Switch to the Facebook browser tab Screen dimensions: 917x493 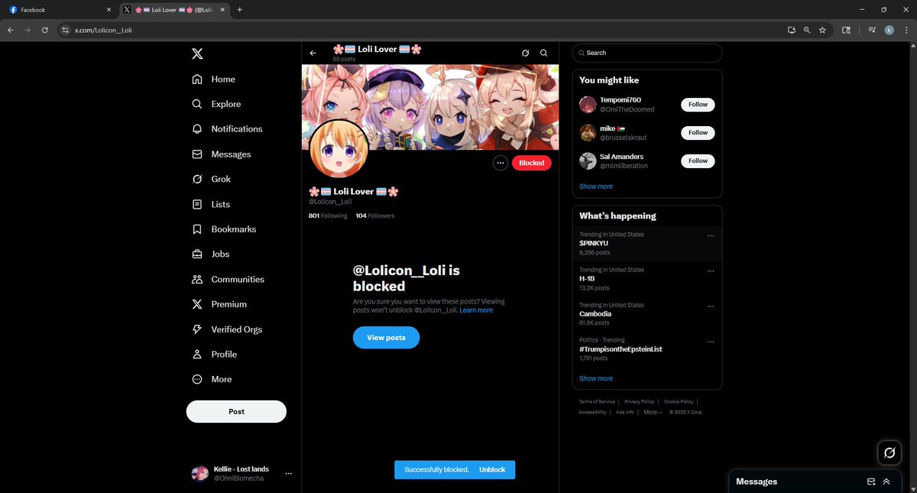(58, 10)
